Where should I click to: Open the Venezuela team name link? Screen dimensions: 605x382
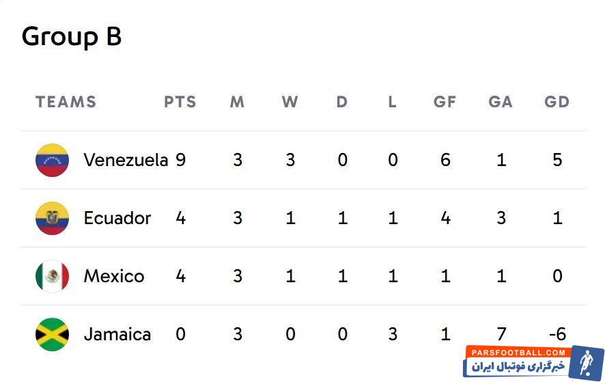tap(126, 161)
